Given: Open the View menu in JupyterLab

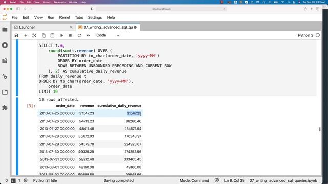Looking at the screenshot, I should click(x=38, y=18).
